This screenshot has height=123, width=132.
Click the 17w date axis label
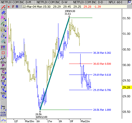[x=50, y=121]
